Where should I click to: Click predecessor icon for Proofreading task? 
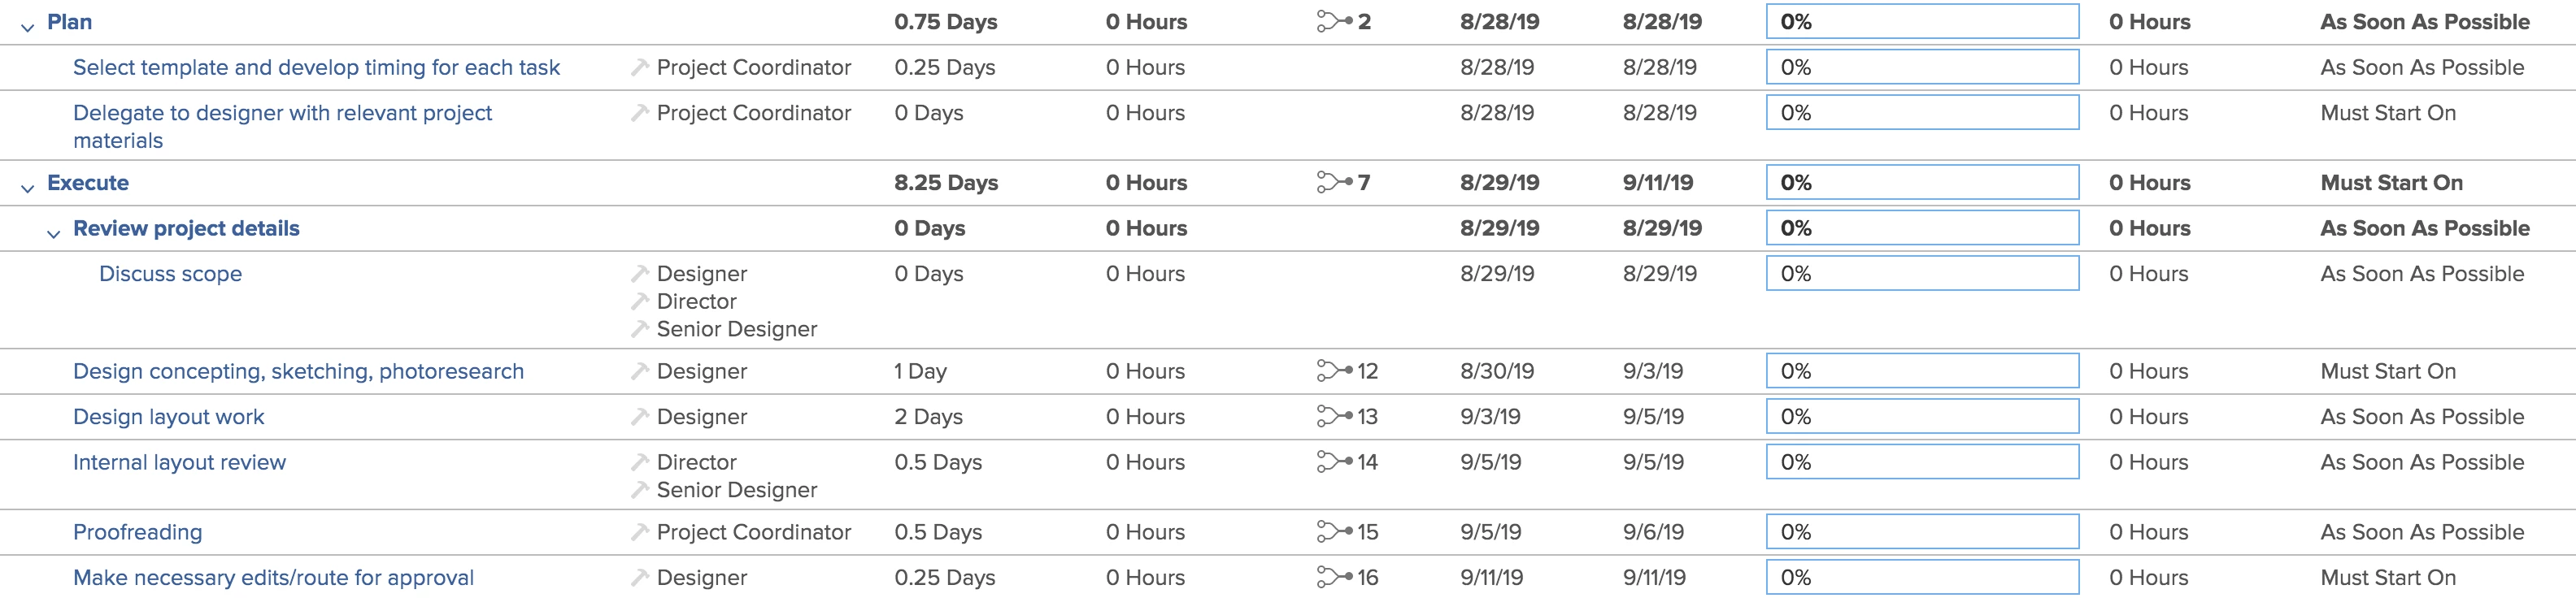[1334, 532]
